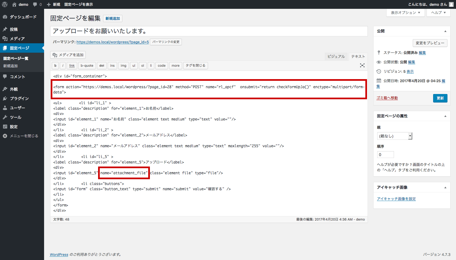Click the 順序 order input field
Screen dimensions: 456x260
point(385,155)
